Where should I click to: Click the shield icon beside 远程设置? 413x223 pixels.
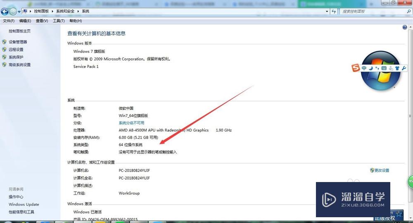click(x=4, y=49)
